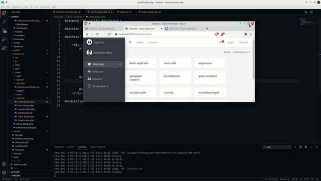Click the Brave Shields lion icon
Image resolution: width=321 pixels, height=181 pixels.
pos(216,34)
